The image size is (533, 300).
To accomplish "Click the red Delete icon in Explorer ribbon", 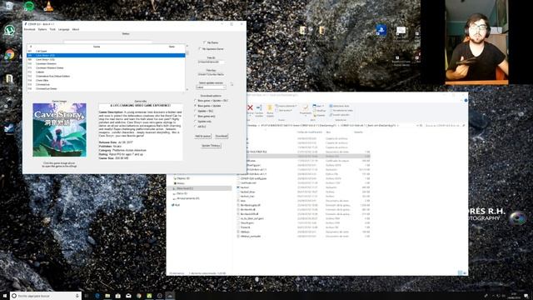I will coord(250,107).
